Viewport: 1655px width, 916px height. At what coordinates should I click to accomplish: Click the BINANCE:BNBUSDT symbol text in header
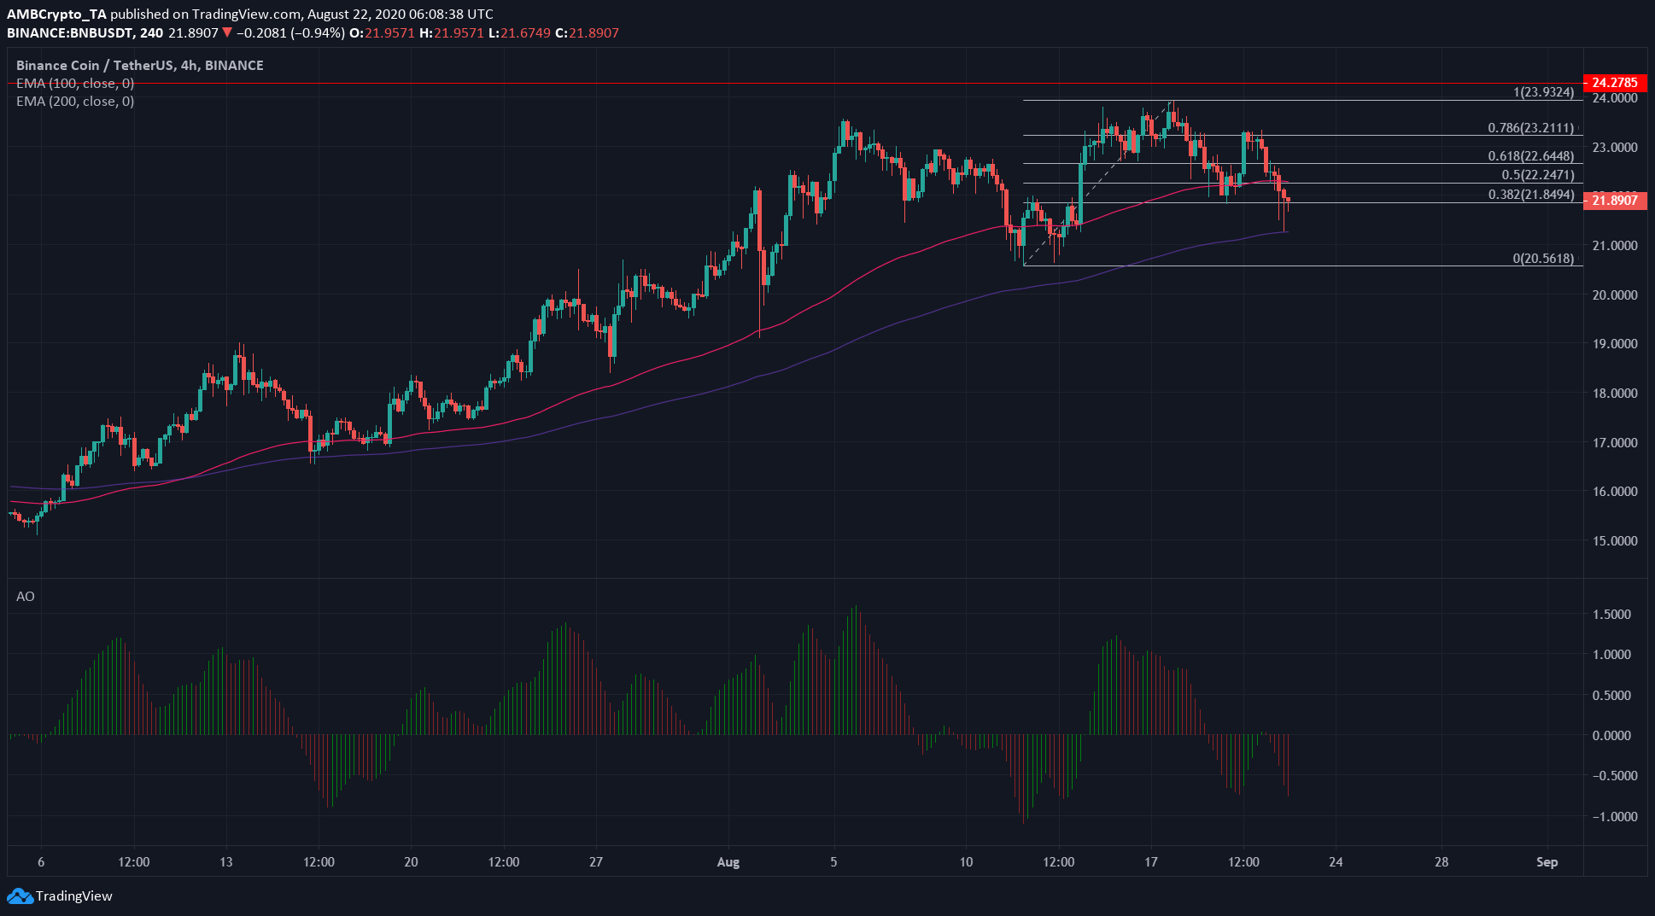click(x=71, y=32)
